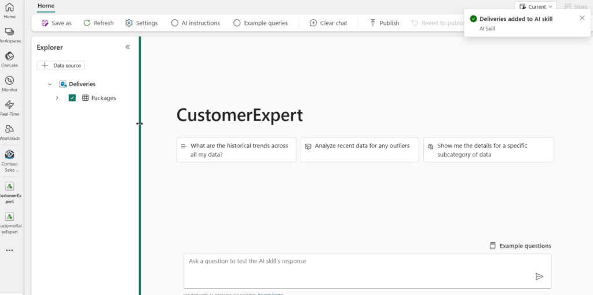Open Settings from the toolbar
593x295 pixels.
(141, 23)
